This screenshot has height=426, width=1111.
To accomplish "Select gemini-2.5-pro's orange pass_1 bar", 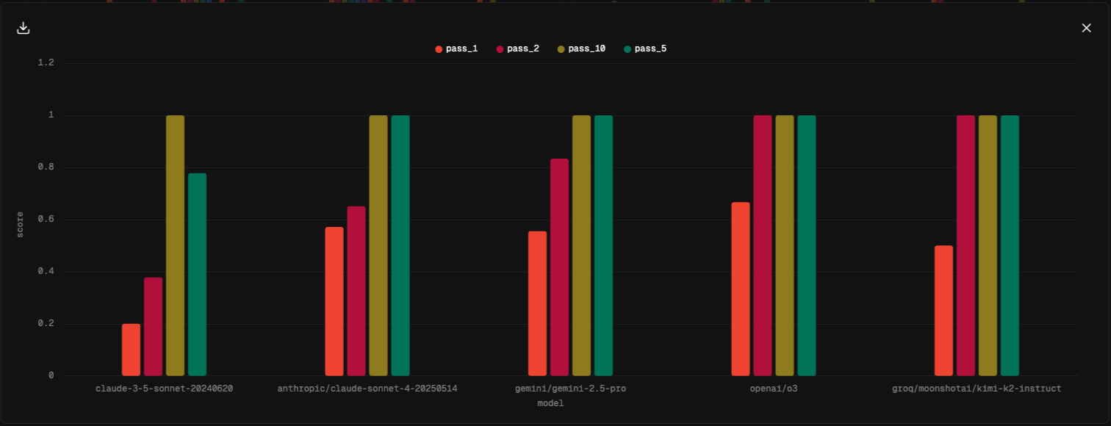I will click(537, 303).
